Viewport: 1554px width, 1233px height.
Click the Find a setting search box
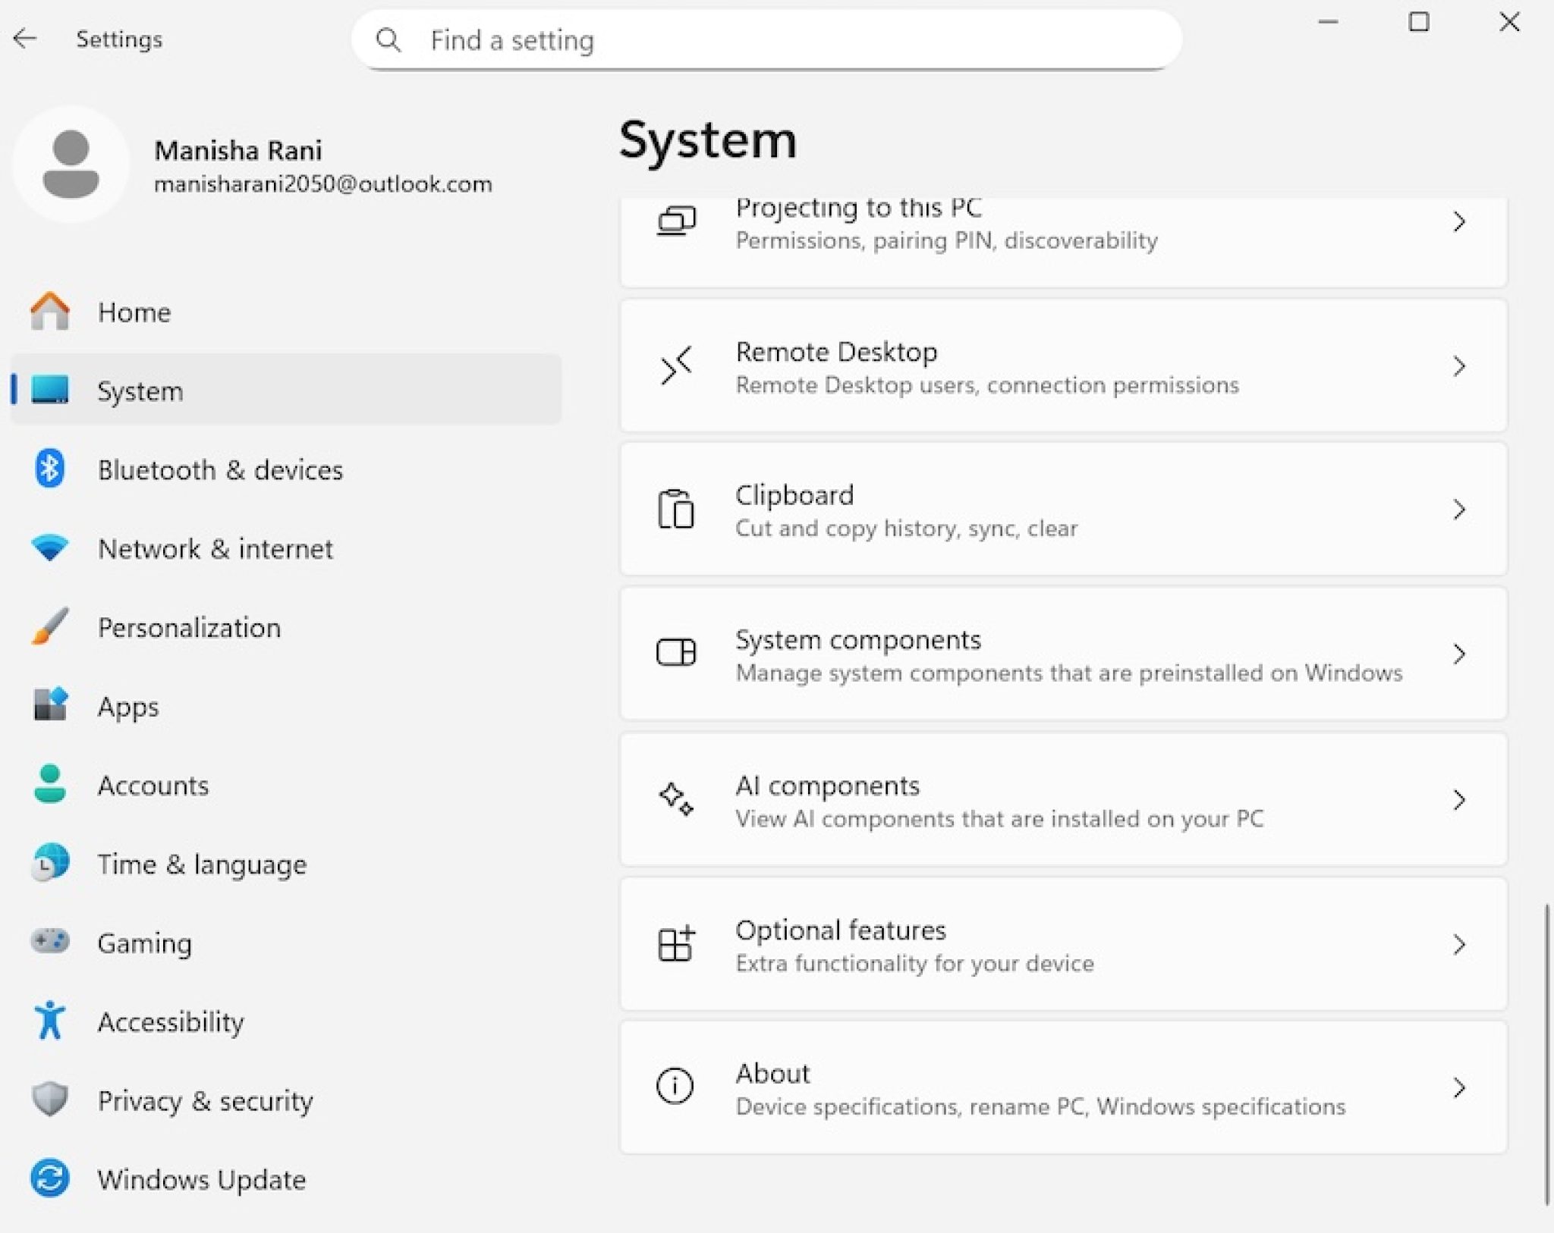coord(766,40)
